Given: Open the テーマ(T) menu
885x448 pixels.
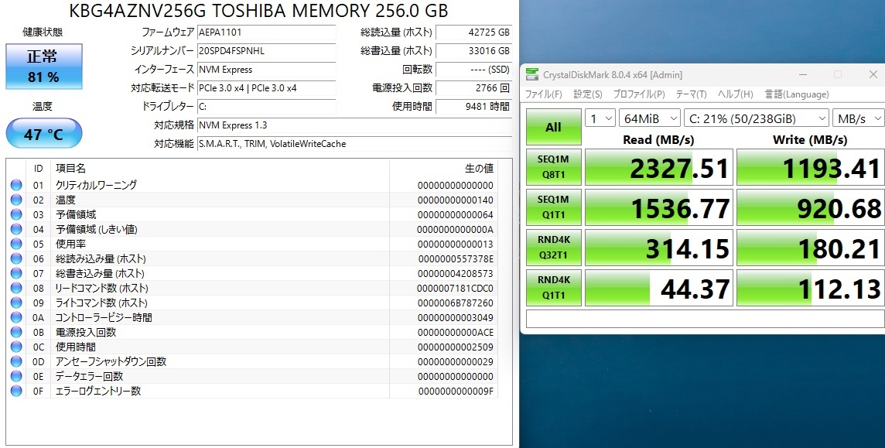Looking at the screenshot, I should pos(691,94).
